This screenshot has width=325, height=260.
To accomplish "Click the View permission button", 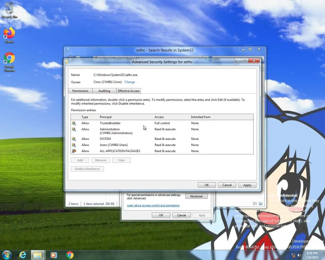I will point(121,160).
